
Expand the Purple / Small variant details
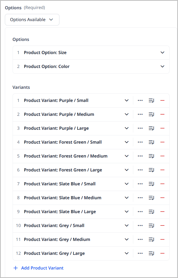[127, 100]
